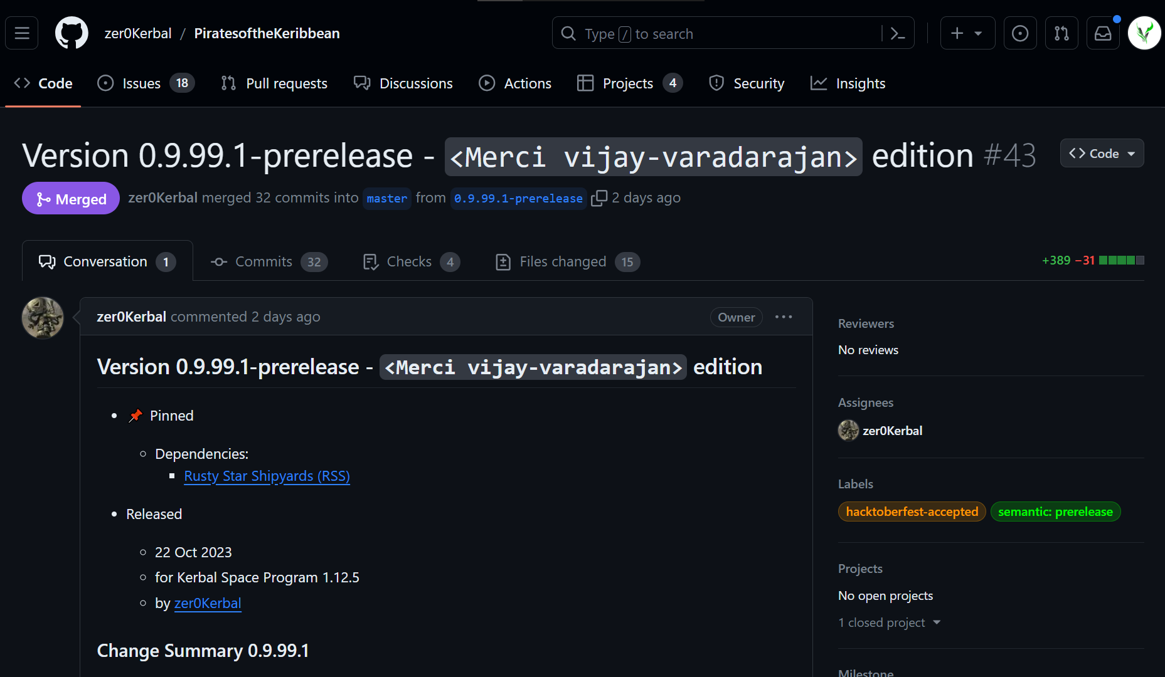Click the 0.9.99.1-prerelease branch link
Screen dimensions: 1165x677
(518, 198)
